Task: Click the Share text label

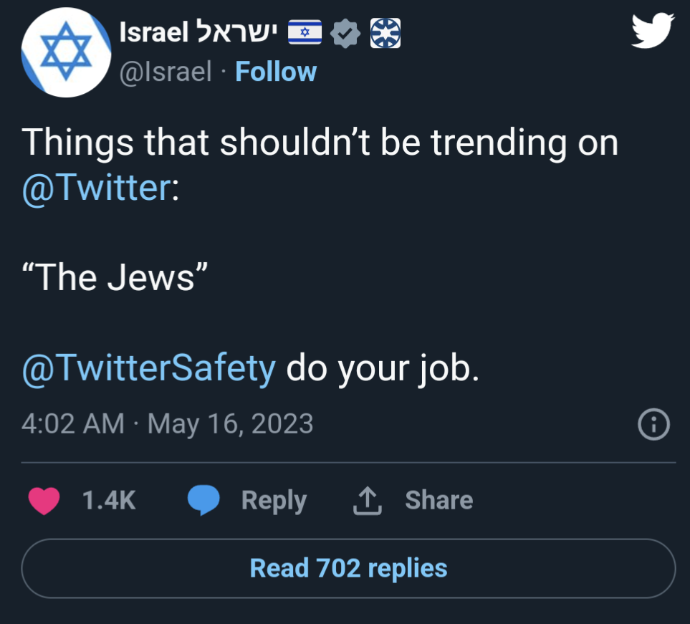Action: (439, 500)
